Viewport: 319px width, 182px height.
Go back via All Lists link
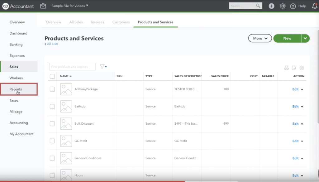(52, 44)
